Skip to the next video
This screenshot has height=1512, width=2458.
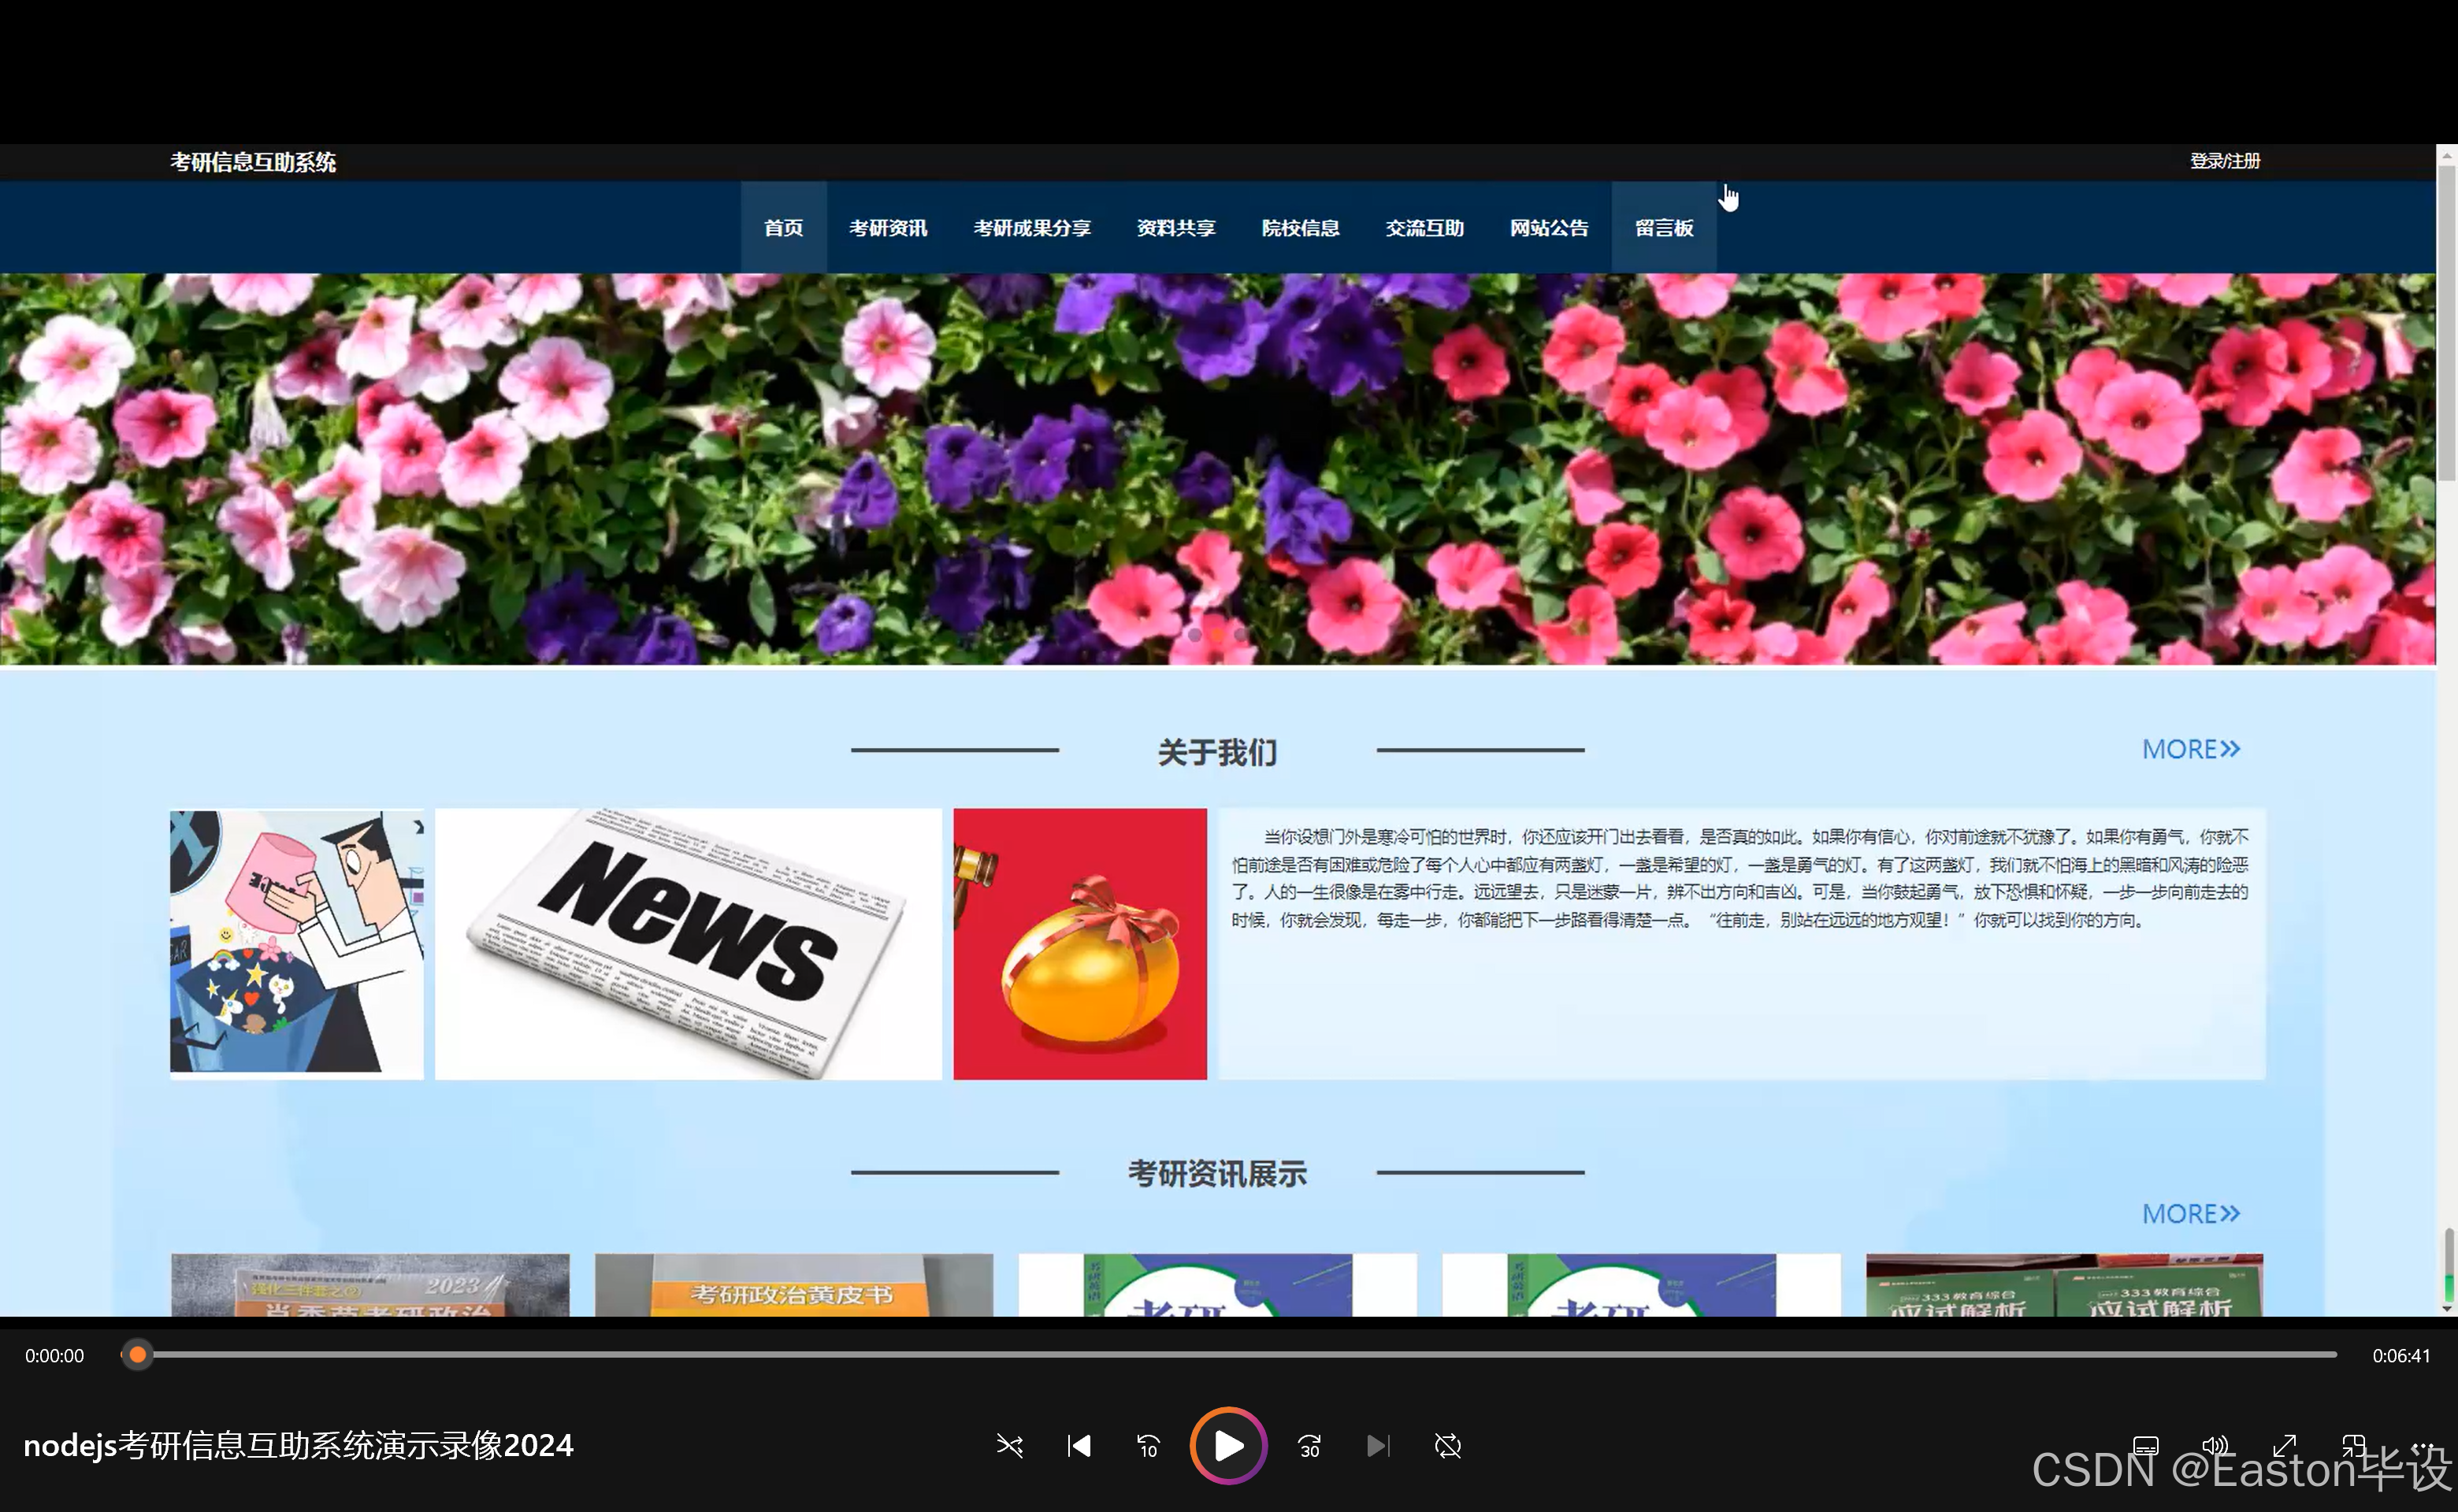click(1378, 1446)
